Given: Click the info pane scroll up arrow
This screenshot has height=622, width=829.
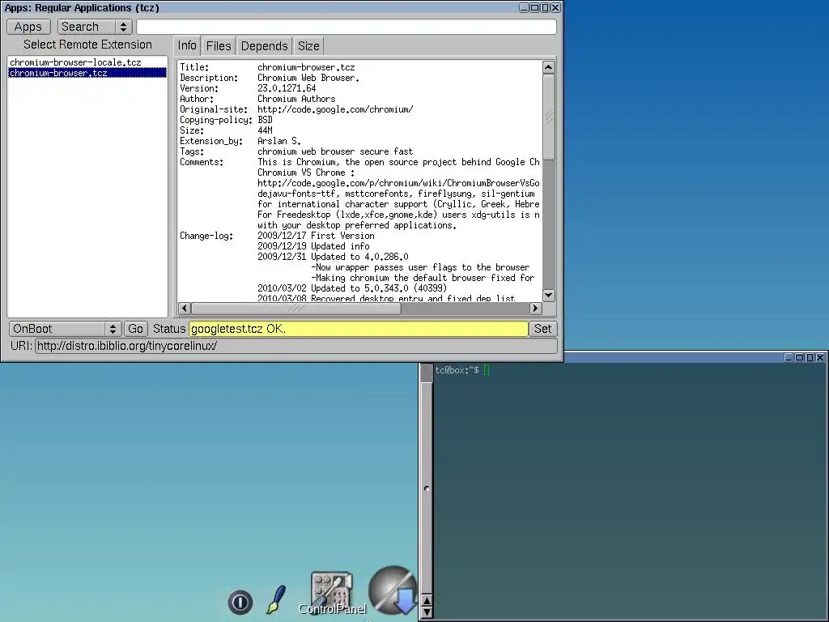Looking at the screenshot, I should (549, 67).
